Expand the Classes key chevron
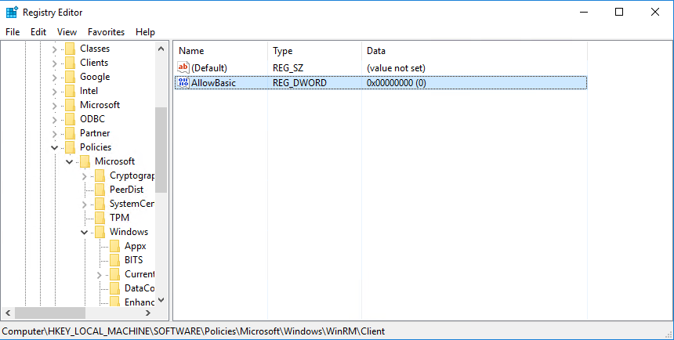This screenshot has height=340, width=674. coord(55,49)
